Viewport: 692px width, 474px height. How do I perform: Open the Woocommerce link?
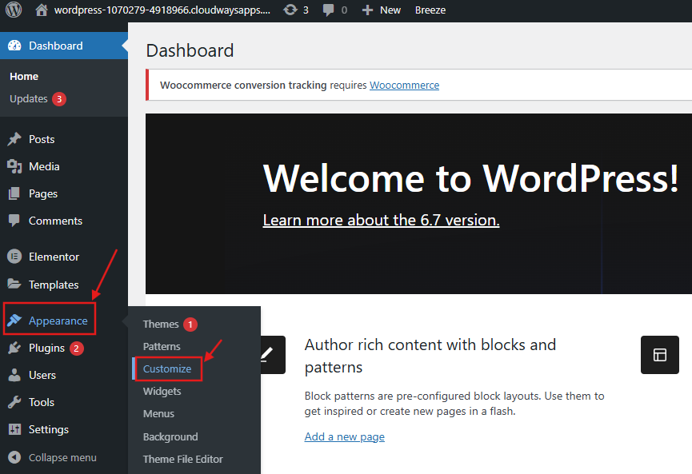(404, 85)
